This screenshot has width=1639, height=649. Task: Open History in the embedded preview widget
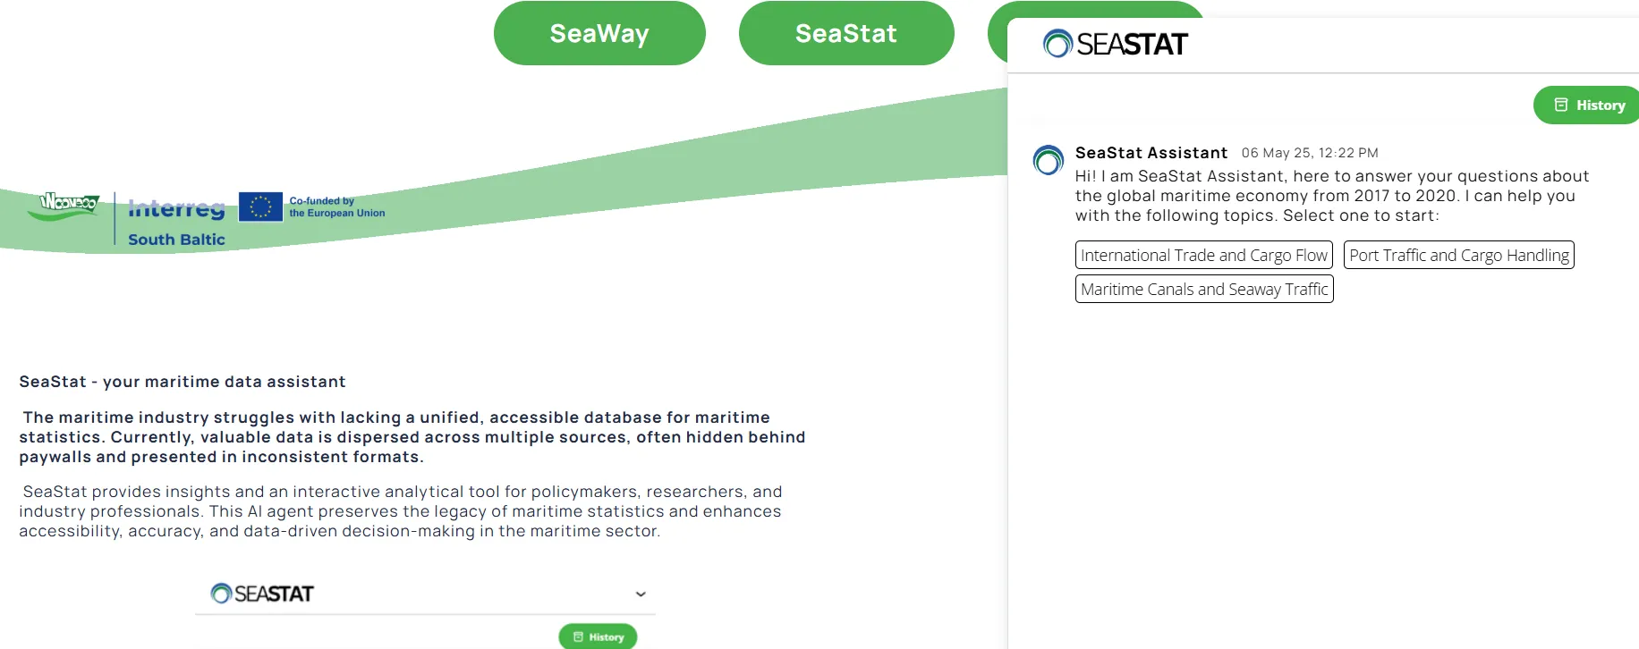[599, 636]
